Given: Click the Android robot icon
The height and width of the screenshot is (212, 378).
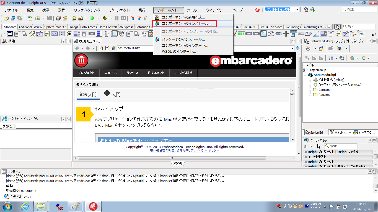Looking at the screenshot, I should (107, 93).
